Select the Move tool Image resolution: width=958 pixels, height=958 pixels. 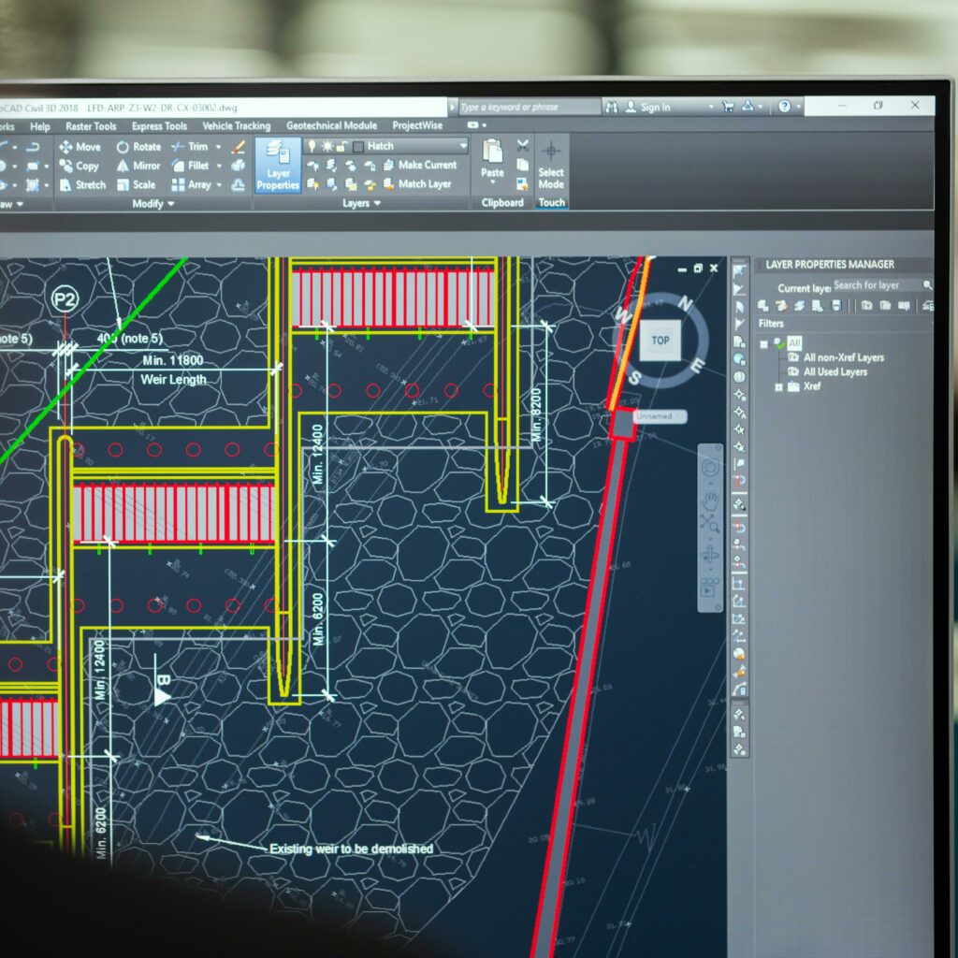coord(80,147)
